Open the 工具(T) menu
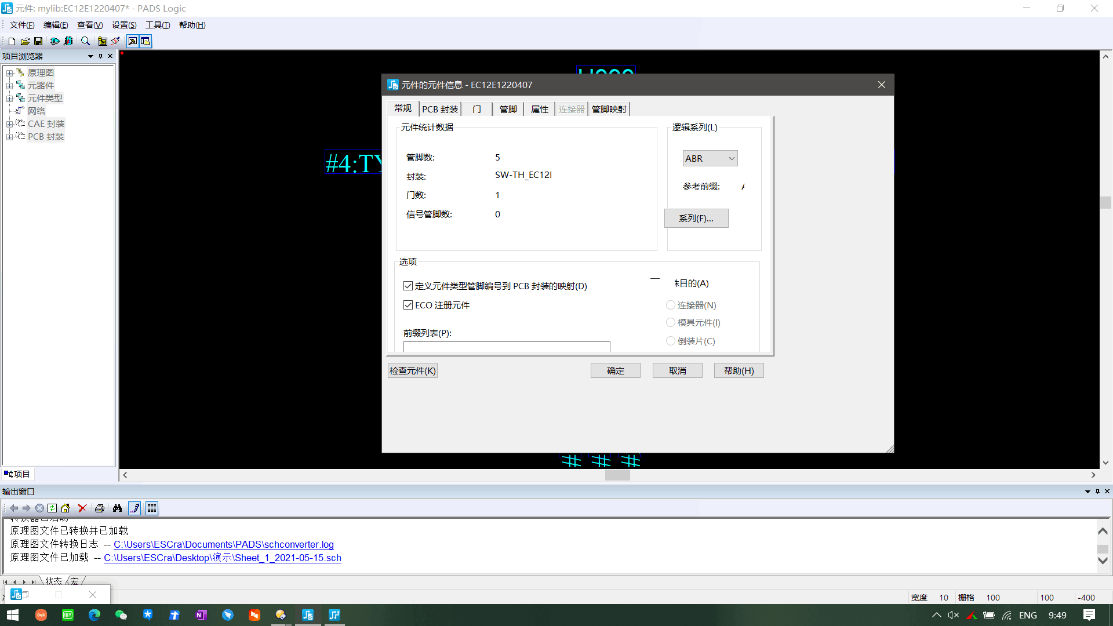 [x=158, y=25]
